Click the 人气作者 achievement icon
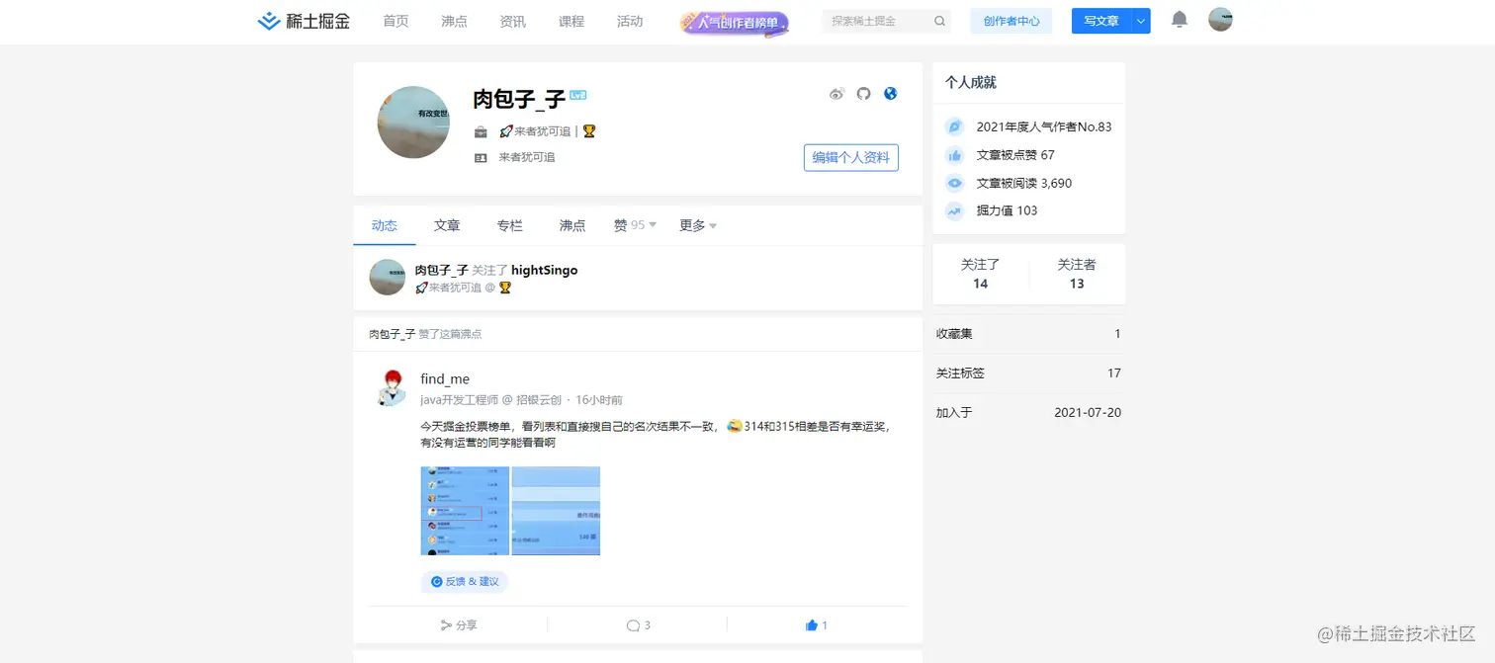1495x663 pixels. tap(954, 126)
